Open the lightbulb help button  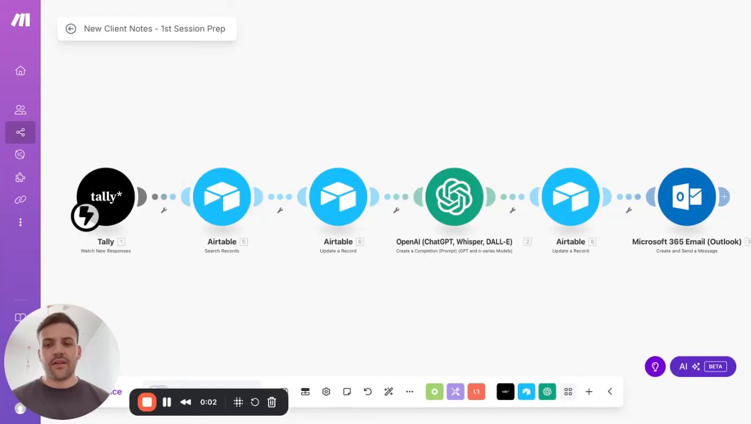(655, 366)
